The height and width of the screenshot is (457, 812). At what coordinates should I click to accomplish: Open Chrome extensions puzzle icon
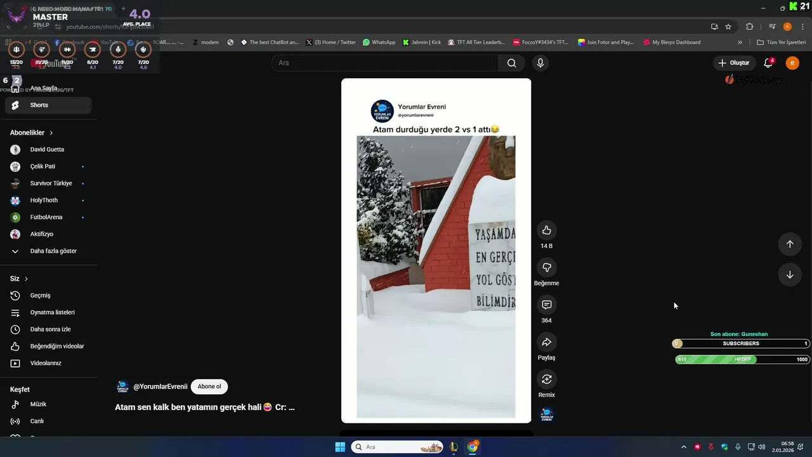(x=750, y=27)
